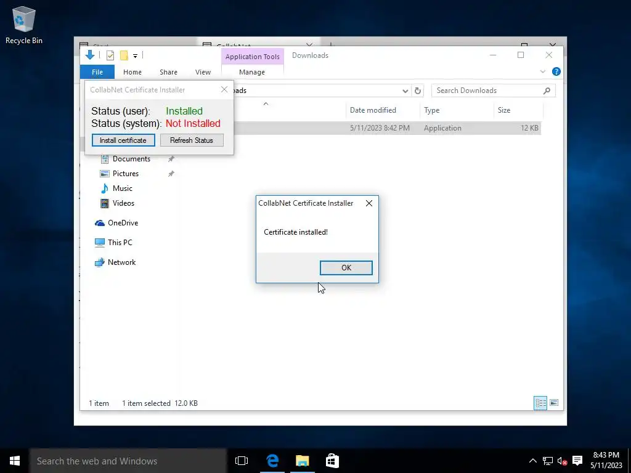The height and width of the screenshot is (473, 631).
Task: Close the Certificate installed message box
Action: 369,203
